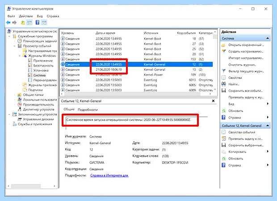This screenshot has width=277, height=201.
Task: Click the Локальные пользователи icon
Action: click(x=20, y=99)
